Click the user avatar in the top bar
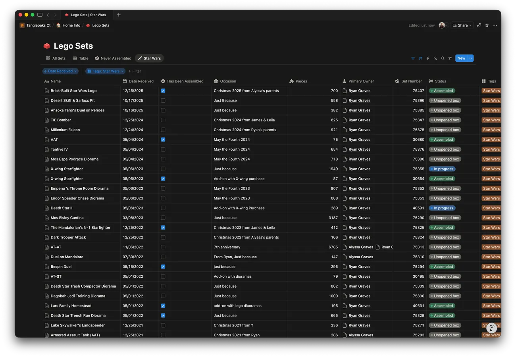The image size is (516, 357). 442,25
